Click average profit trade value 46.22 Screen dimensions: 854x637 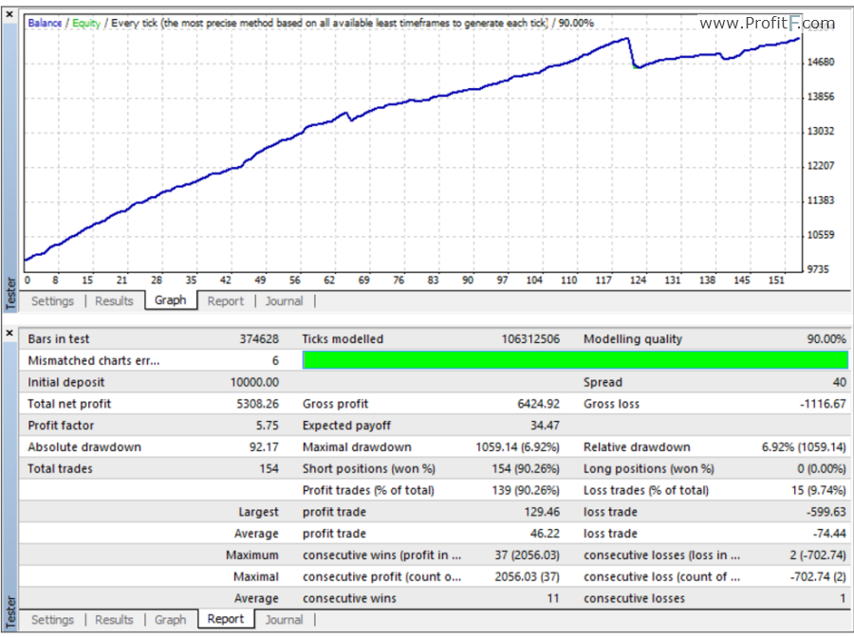tap(545, 533)
